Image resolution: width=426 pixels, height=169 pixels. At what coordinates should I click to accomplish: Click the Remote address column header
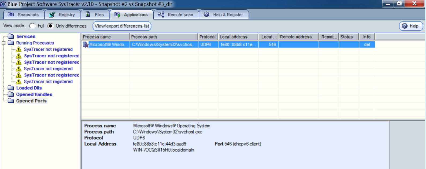(298, 37)
